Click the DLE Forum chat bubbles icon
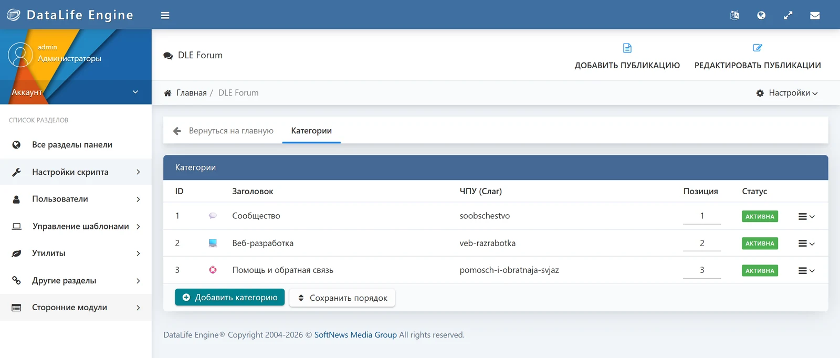Viewport: 840px width, 358px height. click(168, 56)
